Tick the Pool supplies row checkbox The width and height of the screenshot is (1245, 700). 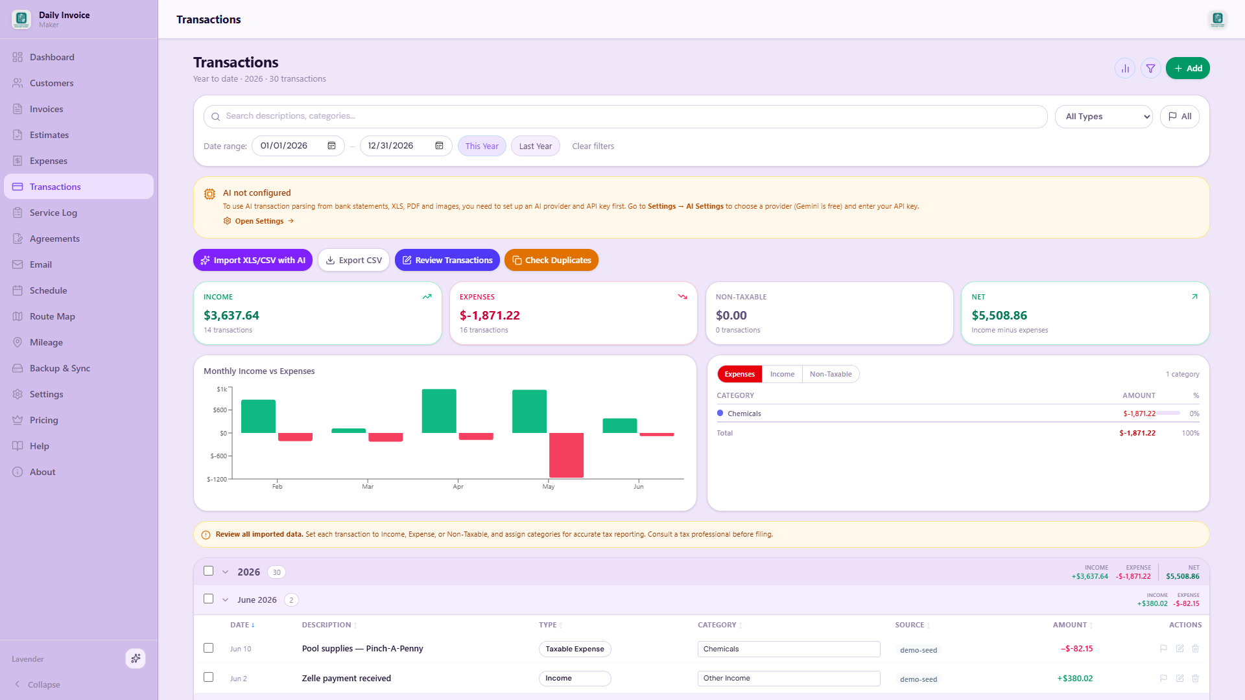pyautogui.click(x=208, y=648)
